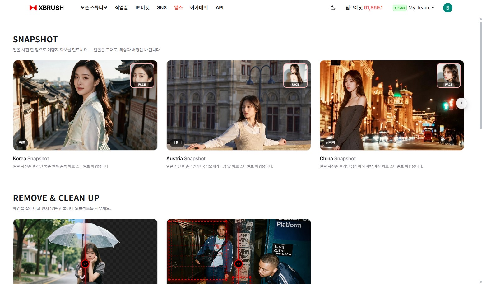Click the Korea Snapshot title
Screen dimensions: 482x284
coord(31,158)
